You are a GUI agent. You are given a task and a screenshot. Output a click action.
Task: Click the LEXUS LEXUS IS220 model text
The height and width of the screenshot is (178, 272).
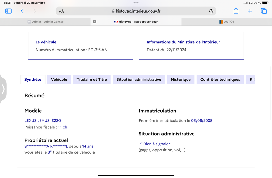(43, 121)
